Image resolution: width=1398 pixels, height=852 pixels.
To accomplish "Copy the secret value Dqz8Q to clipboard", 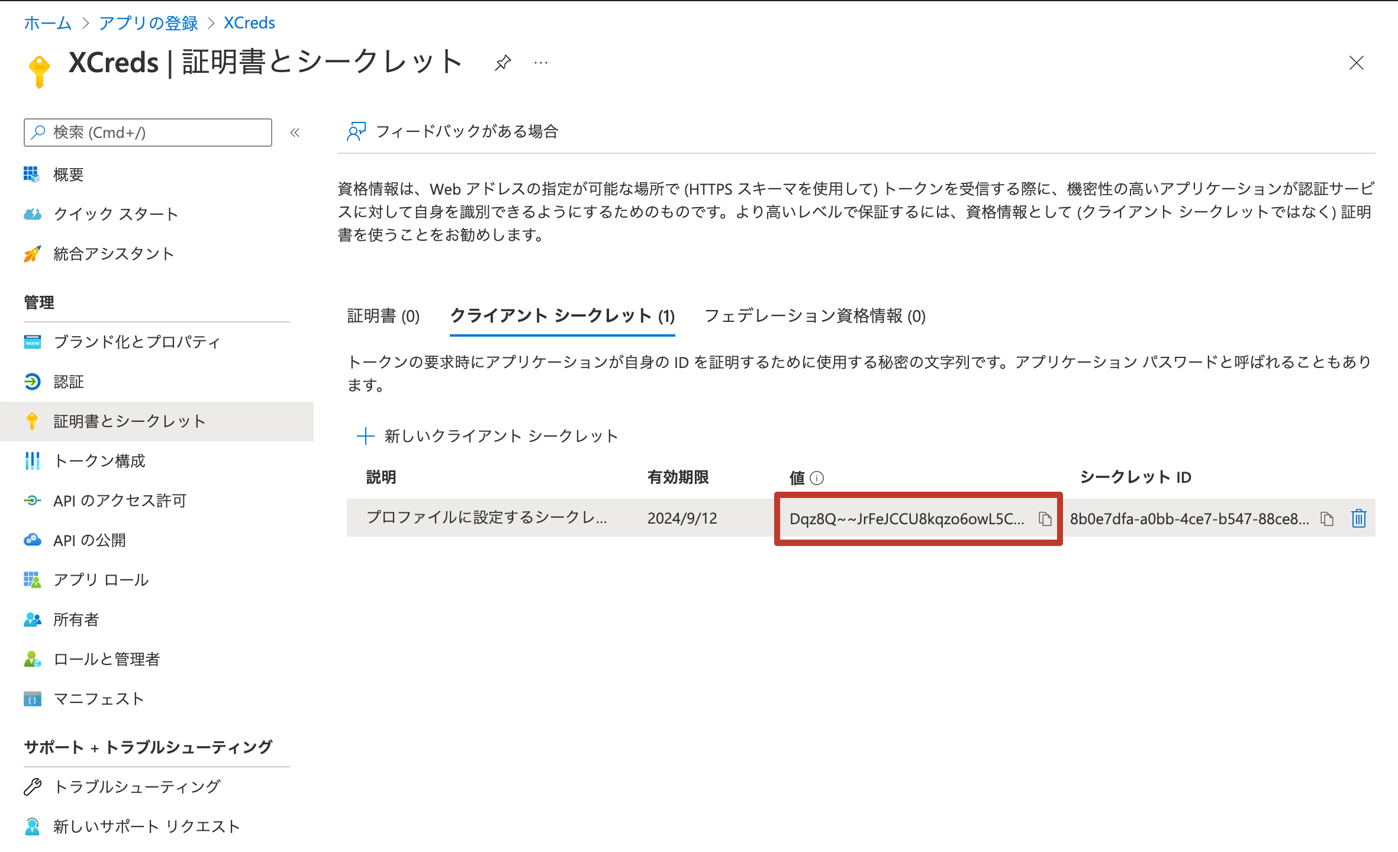I will coord(1045,519).
